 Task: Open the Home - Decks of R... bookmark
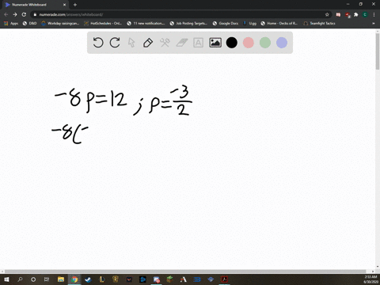coord(279,23)
